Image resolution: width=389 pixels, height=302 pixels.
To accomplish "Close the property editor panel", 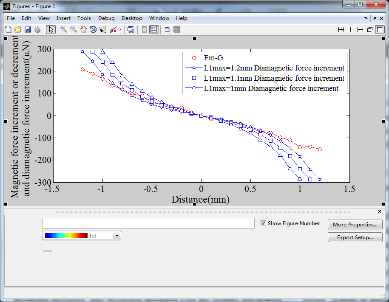I will pyautogui.click(x=380, y=211).
